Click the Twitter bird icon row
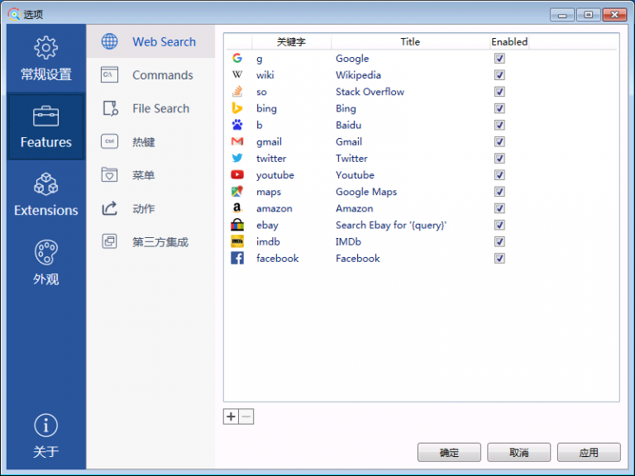This screenshot has width=635, height=476. click(237, 159)
